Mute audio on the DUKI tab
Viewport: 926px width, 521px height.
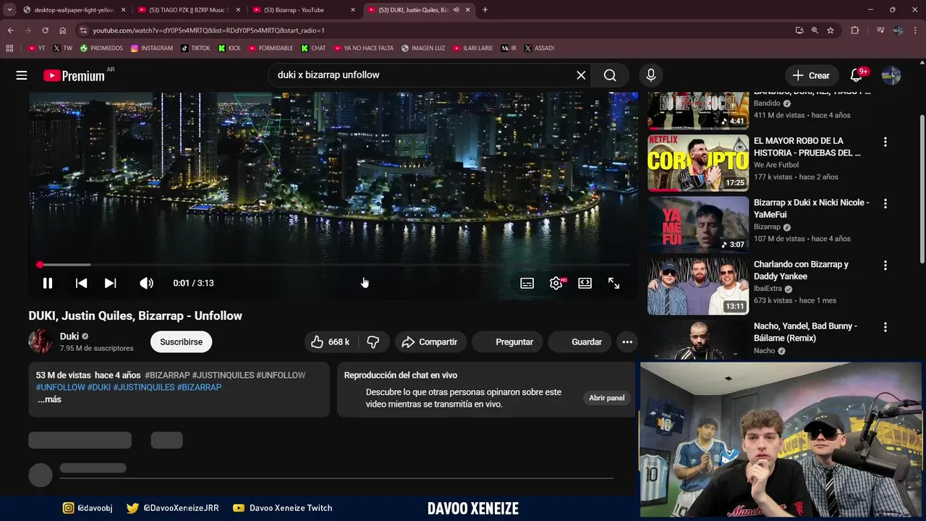[456, 10]
